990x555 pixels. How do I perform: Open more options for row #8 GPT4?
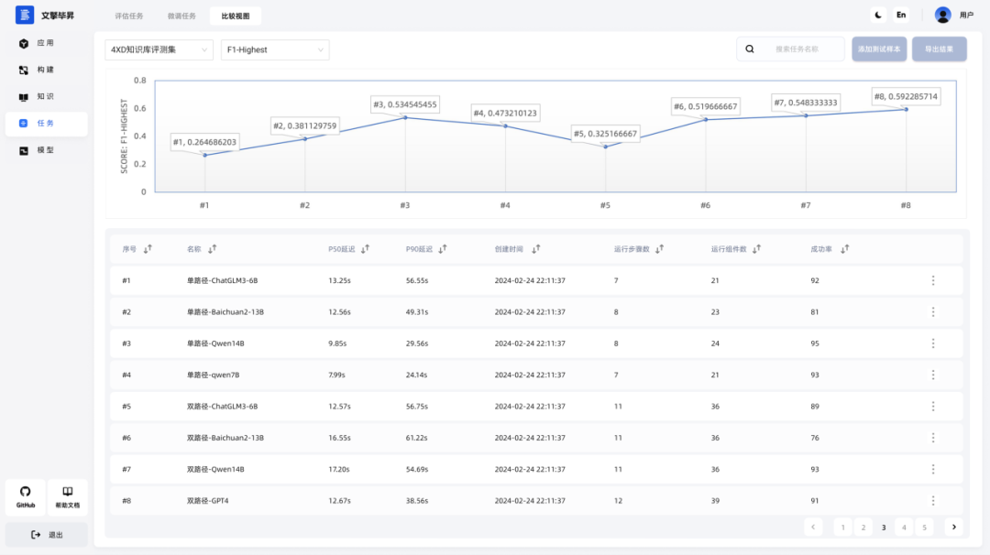(x=932, y=501)
